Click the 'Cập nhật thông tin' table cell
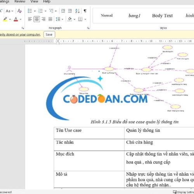This screenshot has width=194, height=194. [x=159, y=161]
